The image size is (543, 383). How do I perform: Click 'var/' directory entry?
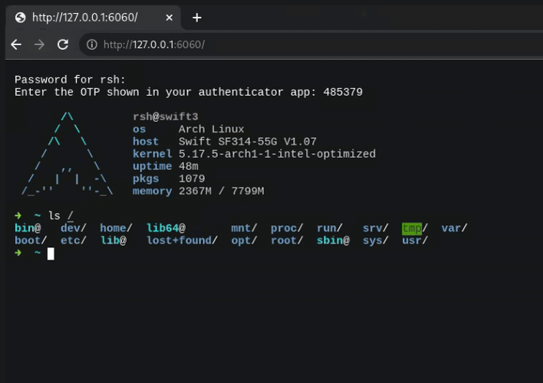point(454,228)
